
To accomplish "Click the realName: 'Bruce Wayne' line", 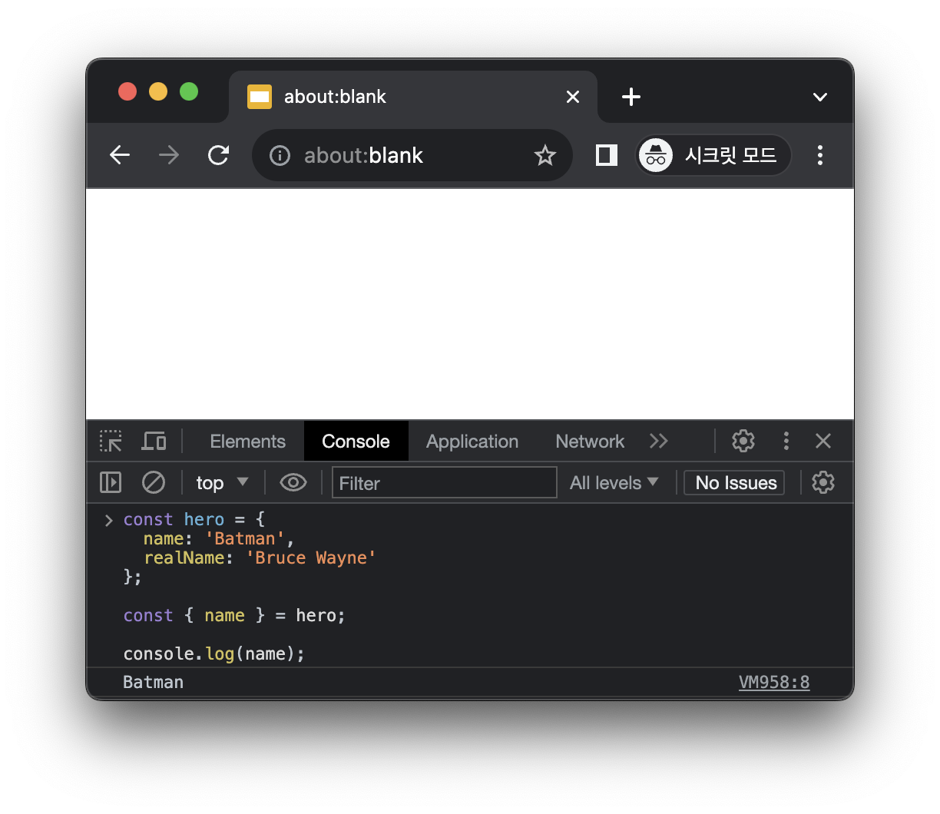I will pos(260,558).
